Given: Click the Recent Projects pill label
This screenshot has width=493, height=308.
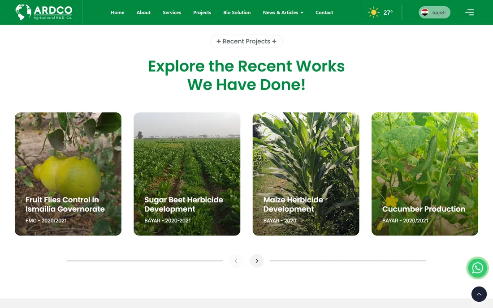Looking at the screenshot, I should [246, 41].
